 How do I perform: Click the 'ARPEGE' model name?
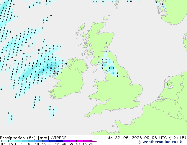tap(59, 138)
